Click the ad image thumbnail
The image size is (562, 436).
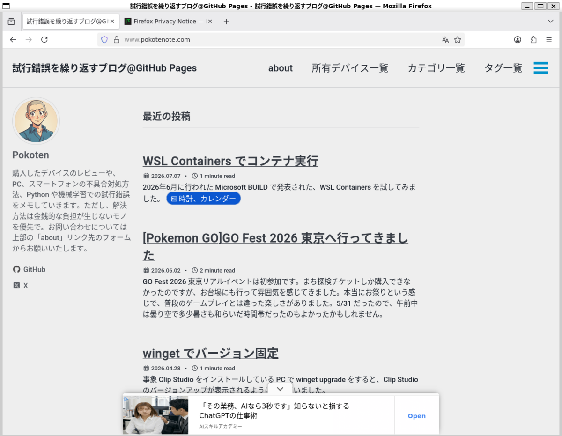pos(156,415)
